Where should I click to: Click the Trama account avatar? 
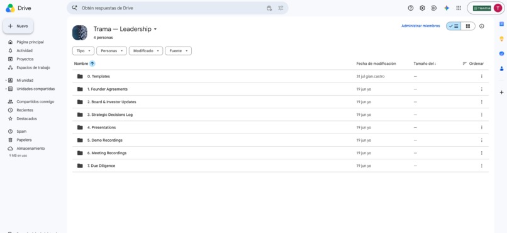[498, 8]
